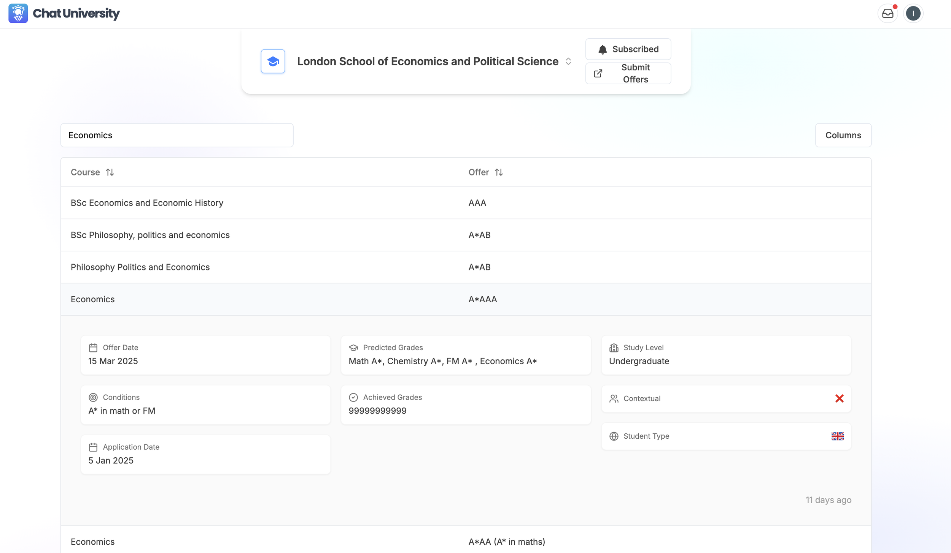
Task: Click the 5 Jan 2025 application date
Action: point(111,460)
